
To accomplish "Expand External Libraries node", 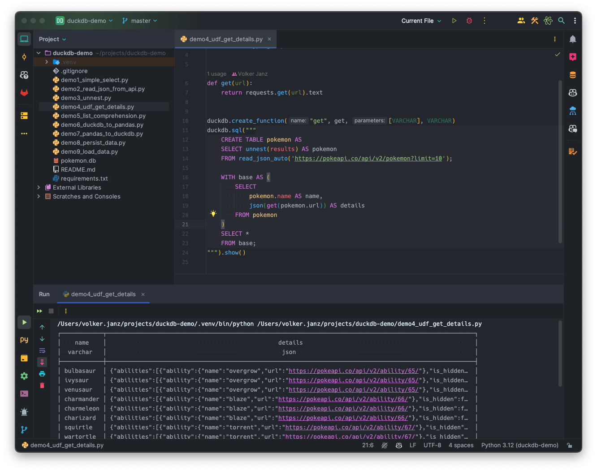I will point(39,187).
